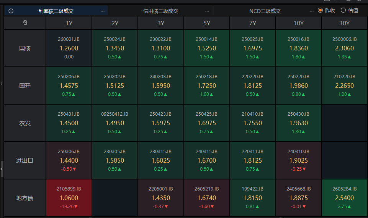The width and height of the screenshot is (368, 218).
Task: Select the 昨收 radio button
Action: pos(321,10)
